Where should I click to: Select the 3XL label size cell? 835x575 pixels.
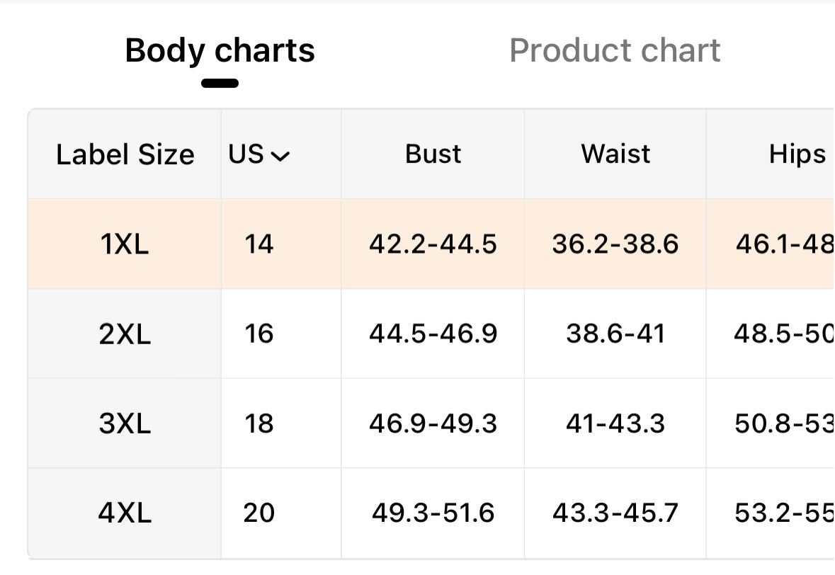[125, 423]
